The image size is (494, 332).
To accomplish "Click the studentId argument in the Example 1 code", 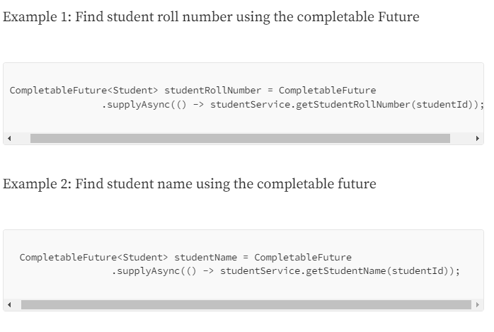I will [442, 104].
